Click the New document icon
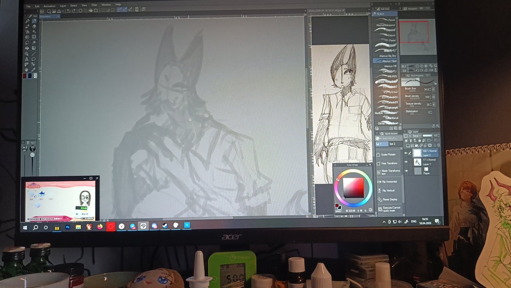 (x=49, y=11)
